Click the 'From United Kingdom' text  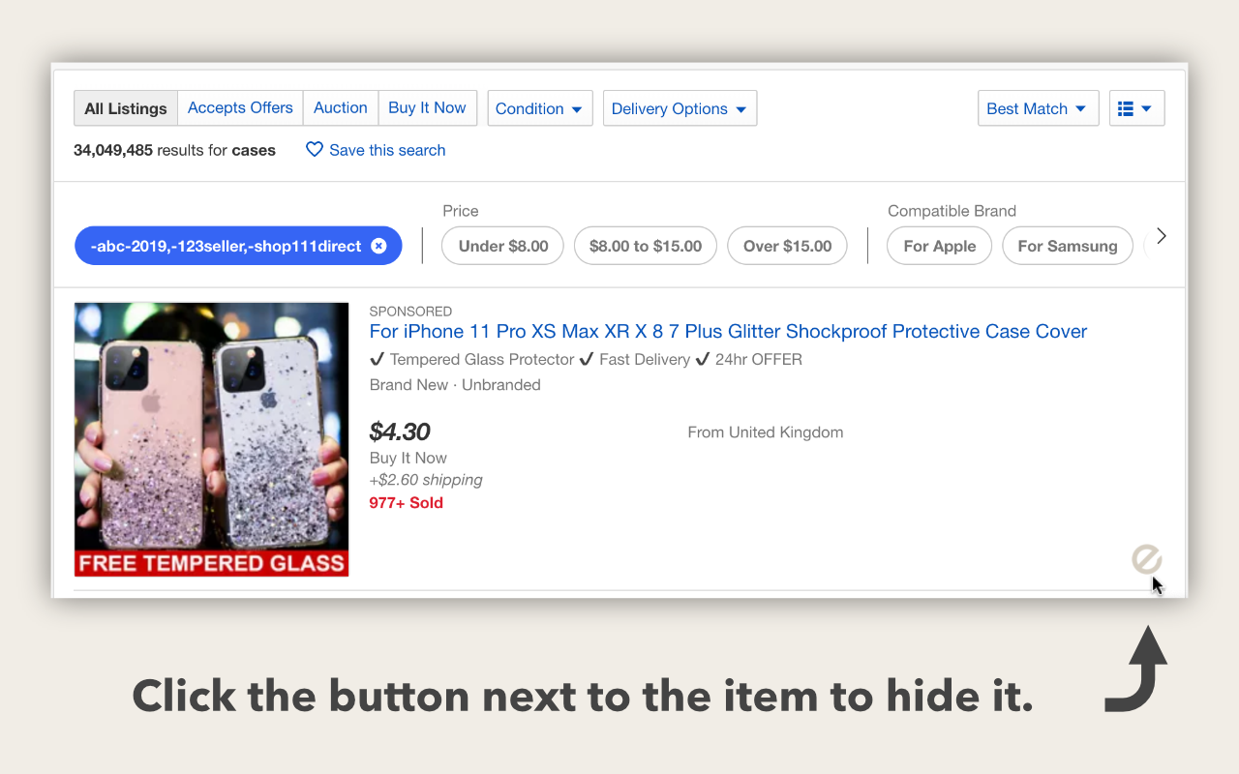click(766, 432)
